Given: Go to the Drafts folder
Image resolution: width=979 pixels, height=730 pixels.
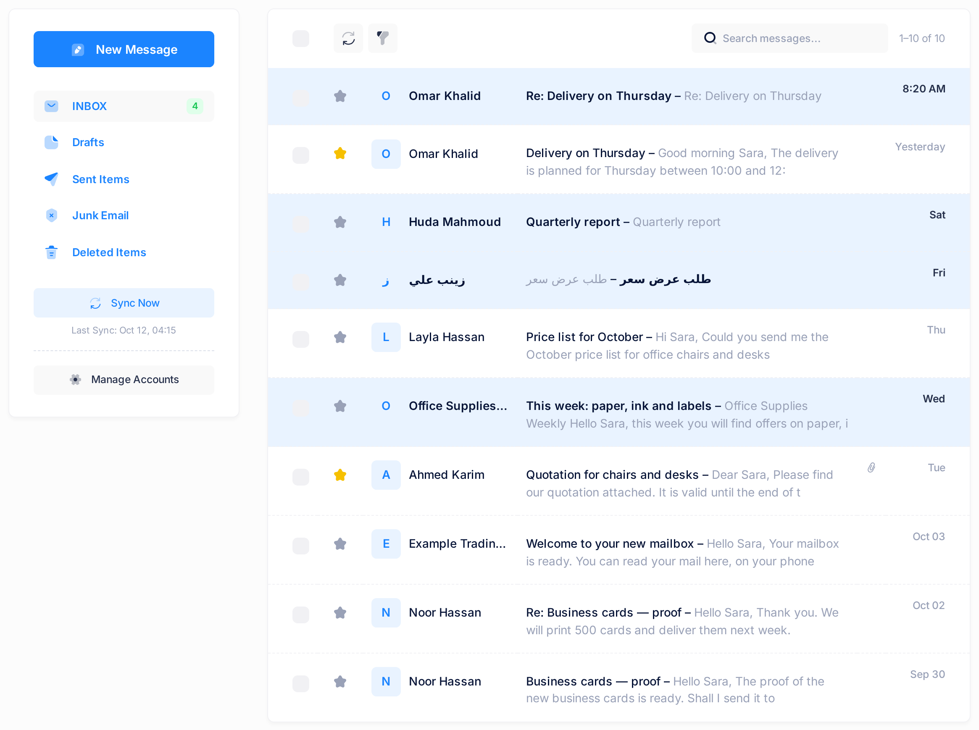Looking at the screenshot, I should click(124, 142).
